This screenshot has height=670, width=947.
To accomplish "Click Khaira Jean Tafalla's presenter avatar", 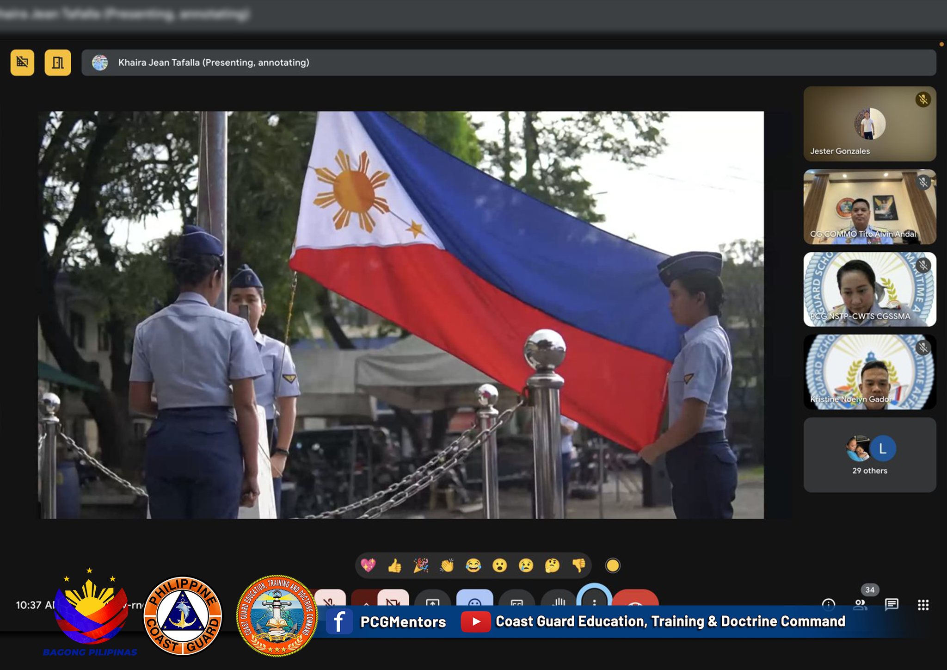I will point(100,62).
